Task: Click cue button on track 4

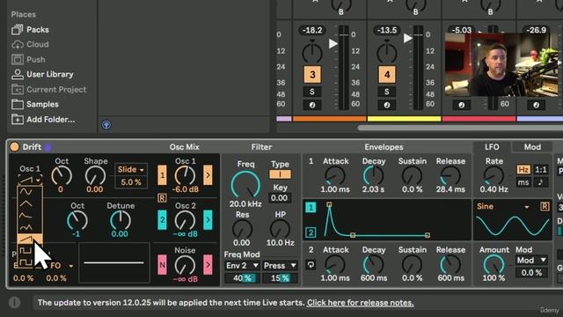Action: click(387, 105)
